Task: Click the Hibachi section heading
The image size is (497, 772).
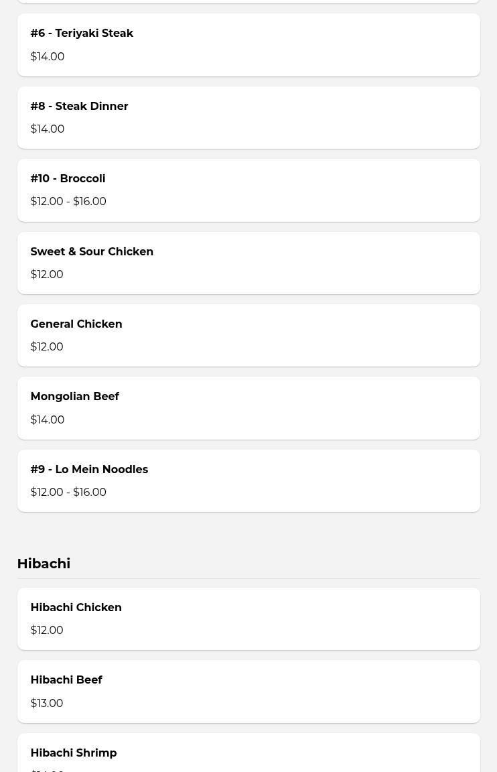Action: tap(44, 564)
